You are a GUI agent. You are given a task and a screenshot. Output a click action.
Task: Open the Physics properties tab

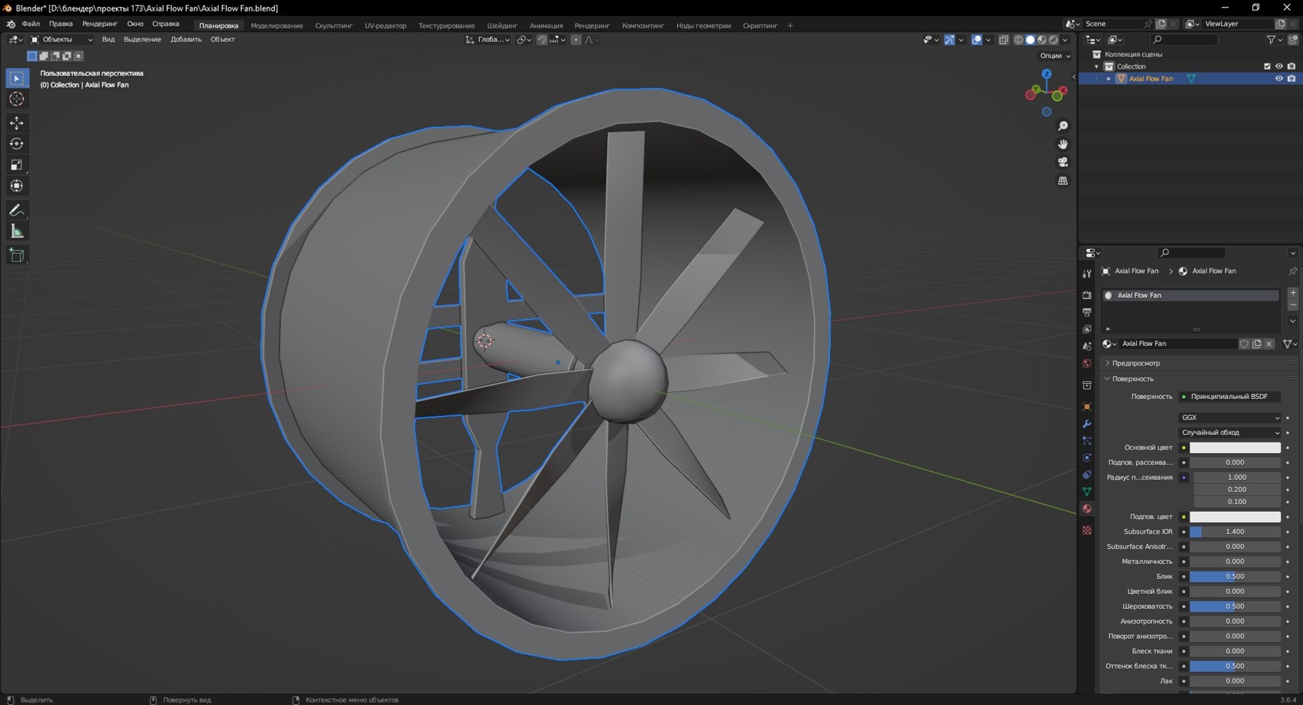(1087, 457)
